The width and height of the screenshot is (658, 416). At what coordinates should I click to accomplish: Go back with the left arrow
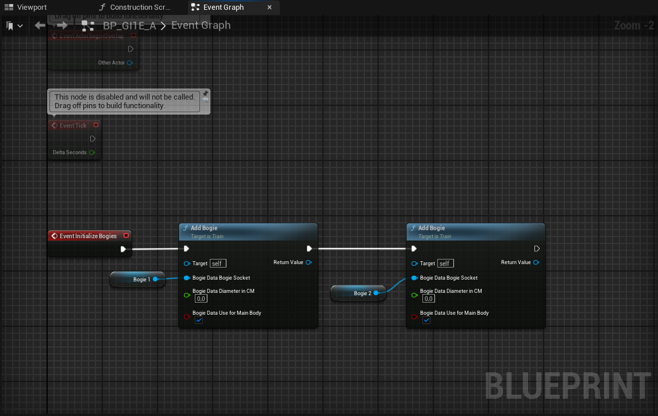40,25
